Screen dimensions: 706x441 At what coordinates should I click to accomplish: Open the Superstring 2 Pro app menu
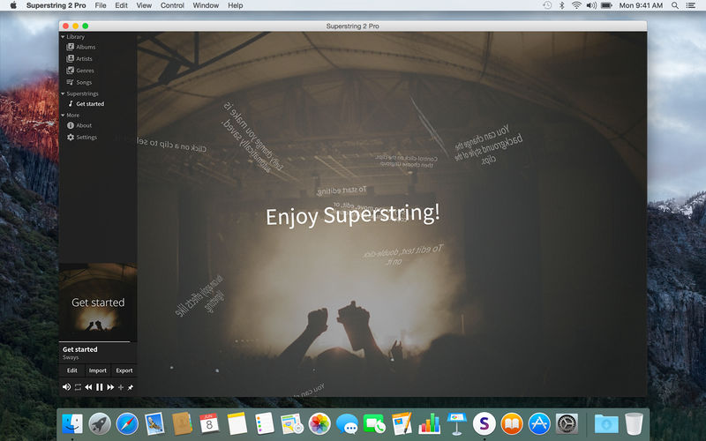56,5
